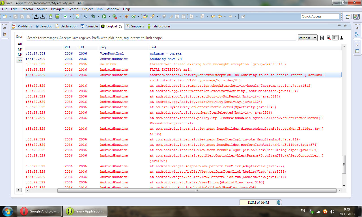The width and height of the screenshot is (362, 217).
Task: Click the Open Perspective icon
Action: (x=348, y=17)
